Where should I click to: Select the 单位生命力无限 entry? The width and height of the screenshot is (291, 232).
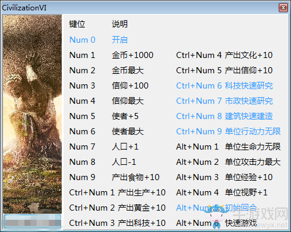click(x=253, y=147)
